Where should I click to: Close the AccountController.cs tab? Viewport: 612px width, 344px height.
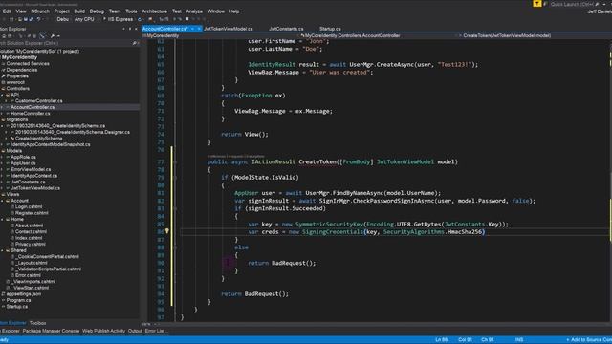199,29
